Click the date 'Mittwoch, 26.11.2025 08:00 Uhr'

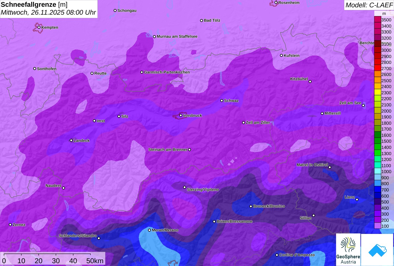(x=48, y=13)
